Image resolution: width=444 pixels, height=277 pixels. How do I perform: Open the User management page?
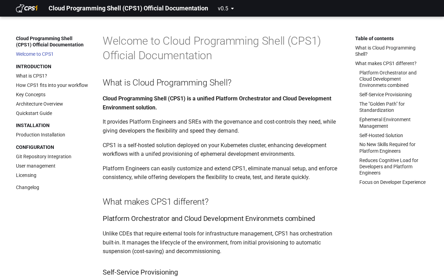click(36, 166)
